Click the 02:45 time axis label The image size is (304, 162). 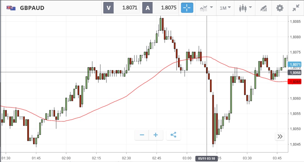157,158
